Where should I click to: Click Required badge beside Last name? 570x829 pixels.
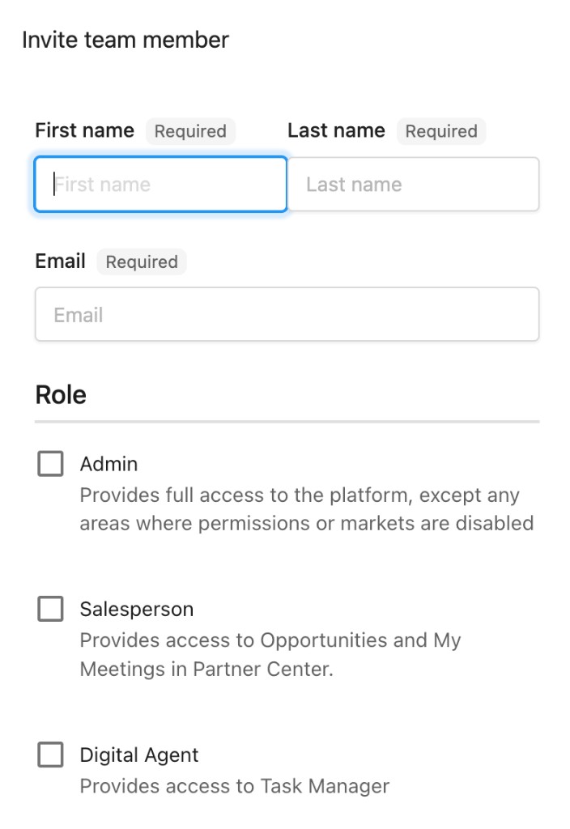(441, 131)
